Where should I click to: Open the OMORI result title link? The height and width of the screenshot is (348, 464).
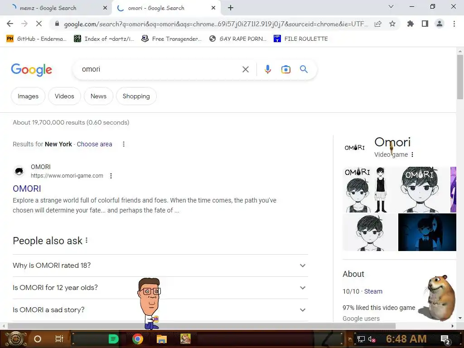pos(27,188)
